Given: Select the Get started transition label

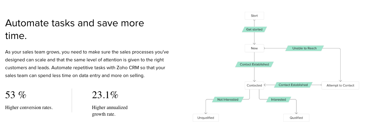Looking at the screenshot, I should (254, 30).
